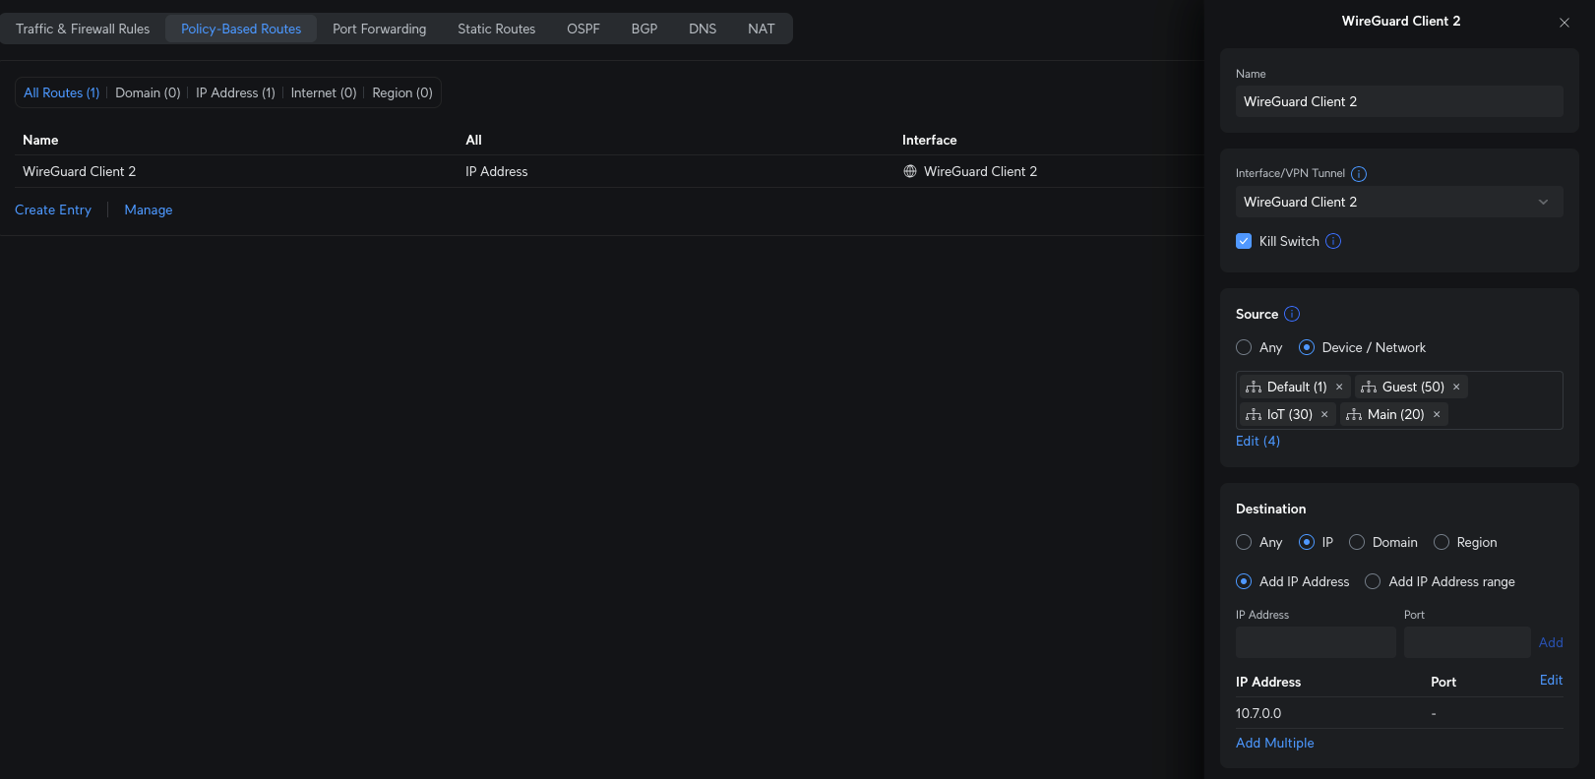Click the All column header
1595x779 pixels.
pyautogui.click(x=473, y=140)
